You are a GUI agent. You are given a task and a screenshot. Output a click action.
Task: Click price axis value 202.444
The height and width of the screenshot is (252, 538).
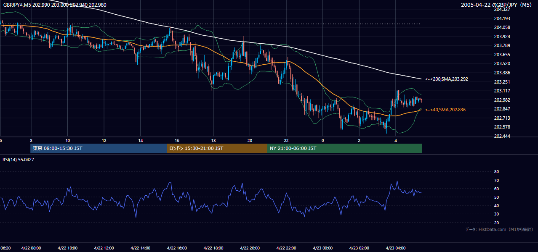(502, 136)
